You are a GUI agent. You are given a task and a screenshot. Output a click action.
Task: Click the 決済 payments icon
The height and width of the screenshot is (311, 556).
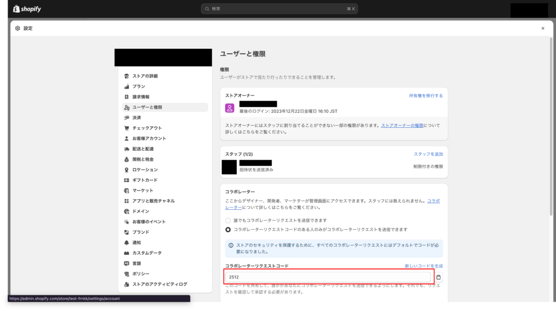(127, 118)
